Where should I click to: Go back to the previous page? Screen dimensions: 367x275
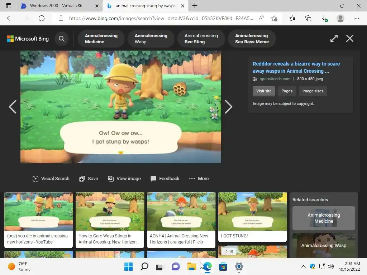click(10, 18)
